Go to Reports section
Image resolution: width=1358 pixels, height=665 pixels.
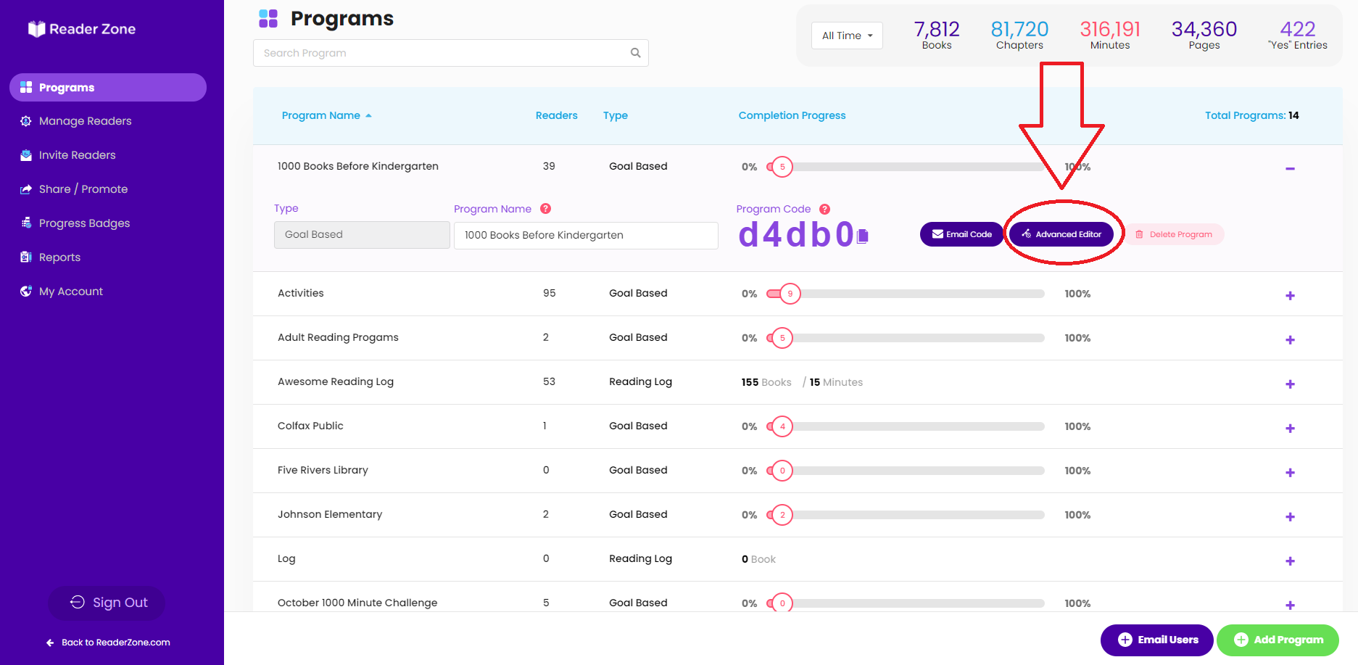[x=59, y=257]
